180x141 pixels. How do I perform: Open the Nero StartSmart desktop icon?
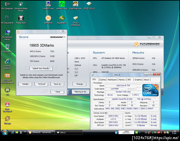(7, 104)
